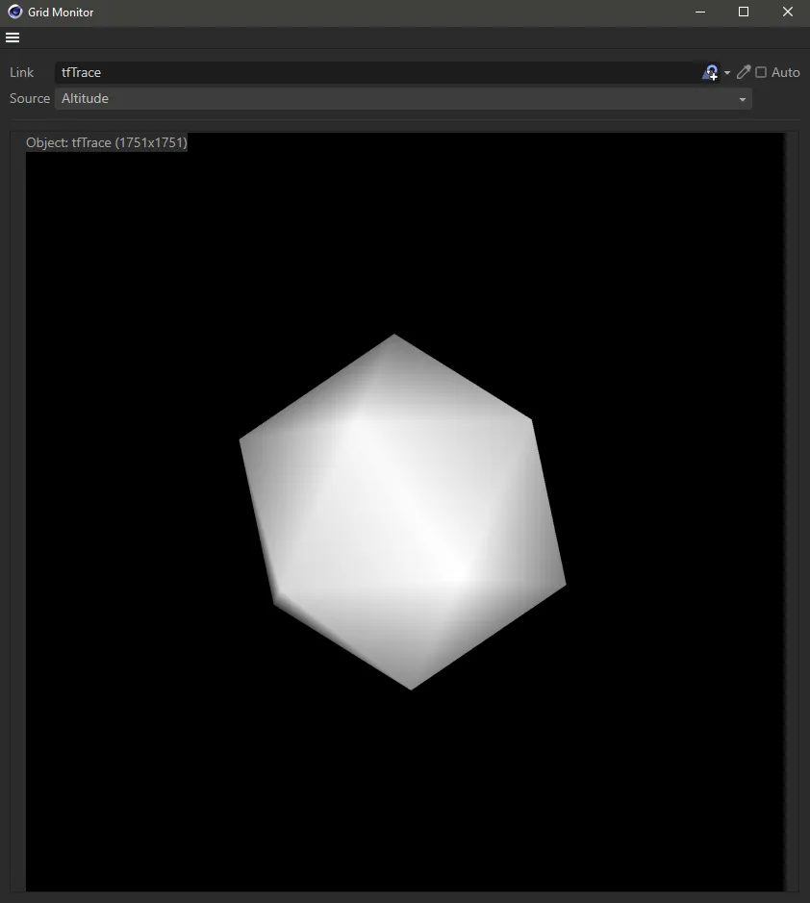Place the cursor in the Link field
Screen dimensions: 810x903
click(x=289, y=72)
